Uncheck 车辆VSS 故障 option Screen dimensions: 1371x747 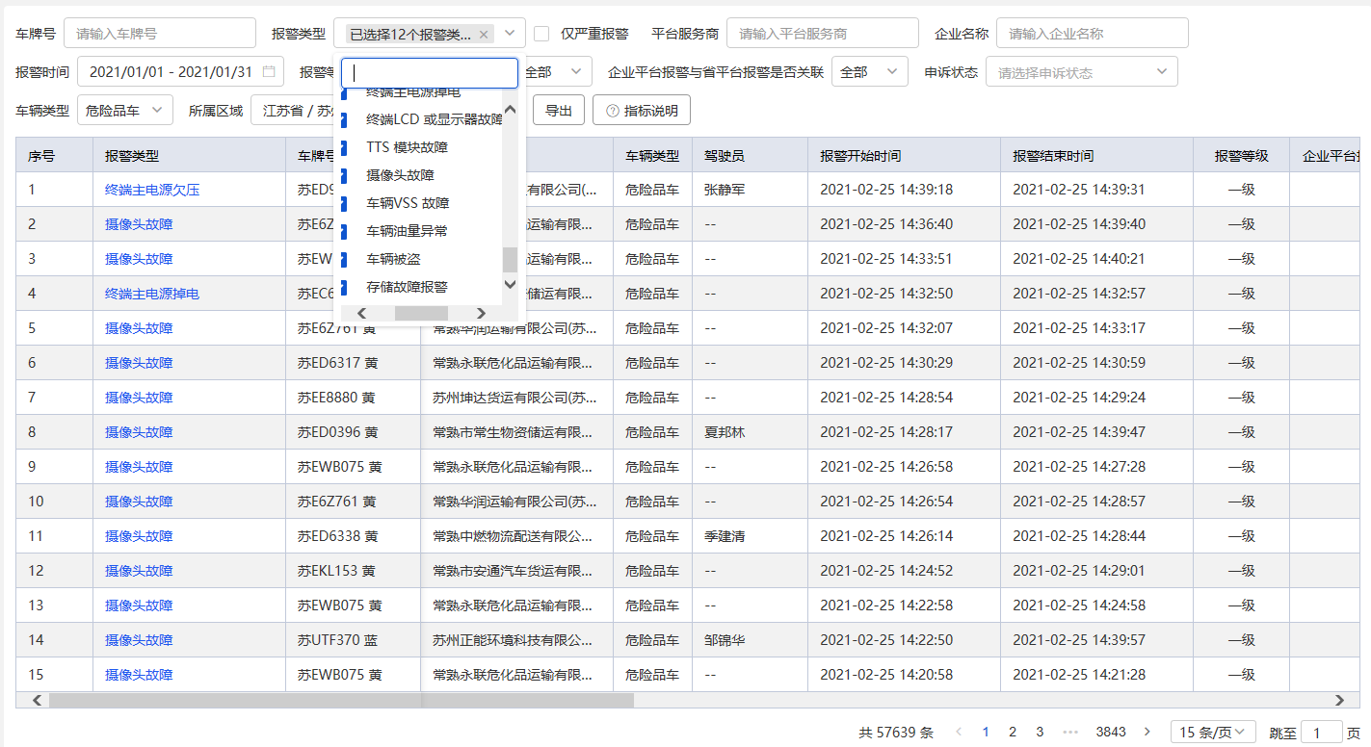pos(344,203)
